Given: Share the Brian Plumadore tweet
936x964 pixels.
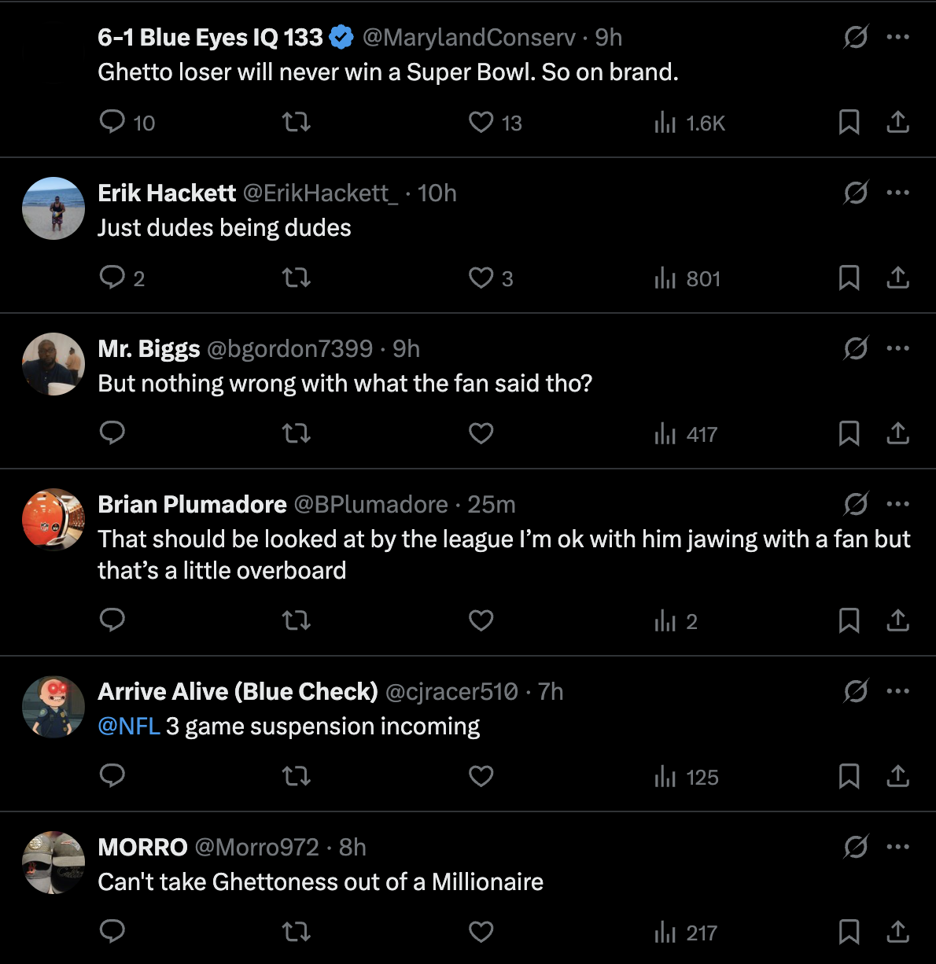Looking at the screenshot, I should (x=897, y=620).
